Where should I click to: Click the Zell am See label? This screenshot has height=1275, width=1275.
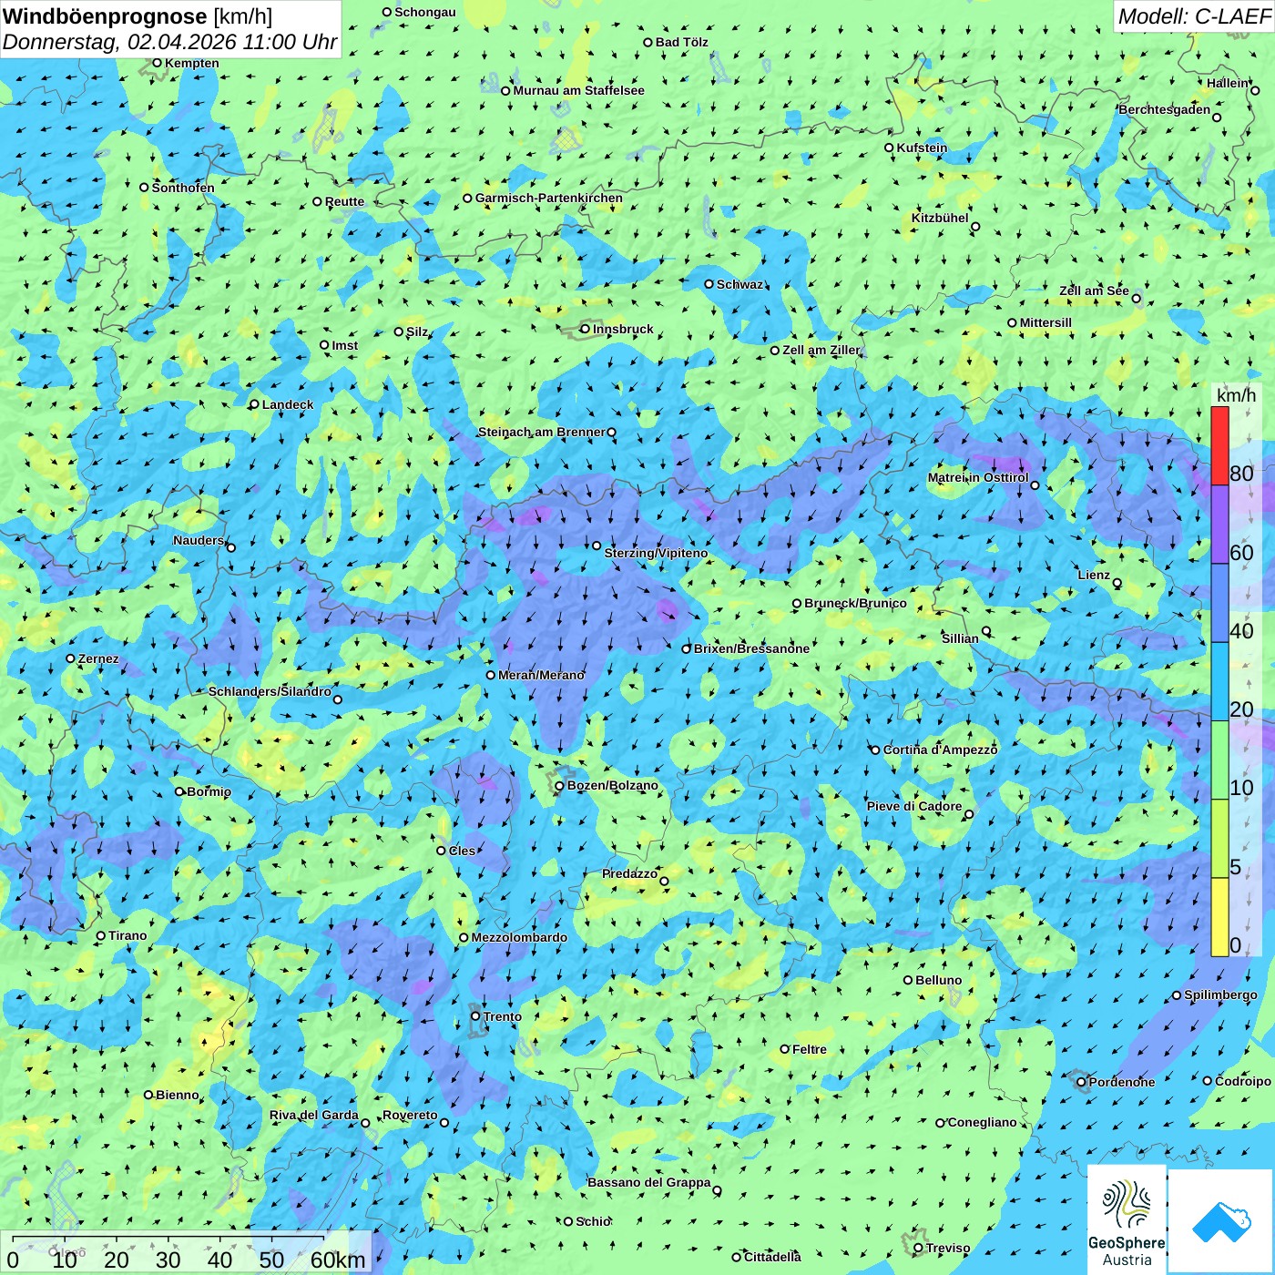pos(1094,291)
